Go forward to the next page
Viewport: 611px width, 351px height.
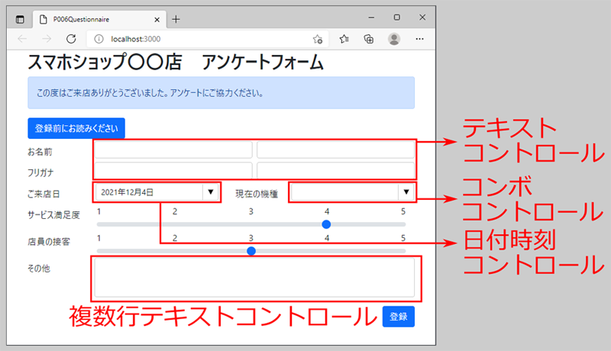tap(47, 39)
